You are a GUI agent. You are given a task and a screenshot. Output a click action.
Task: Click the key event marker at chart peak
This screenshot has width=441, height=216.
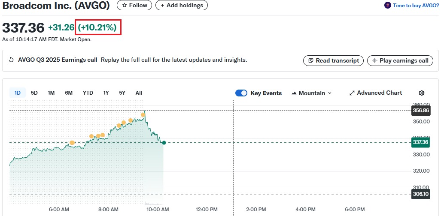click(143, 115)
